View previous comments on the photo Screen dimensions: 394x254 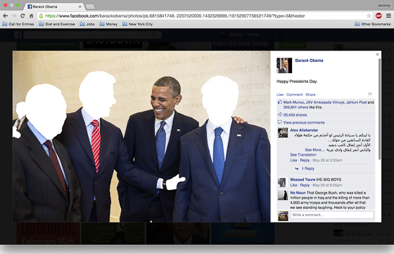304,123
